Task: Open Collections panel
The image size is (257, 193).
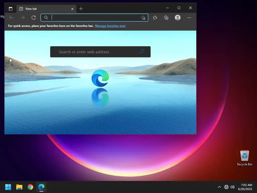Action: click(166, 18)
